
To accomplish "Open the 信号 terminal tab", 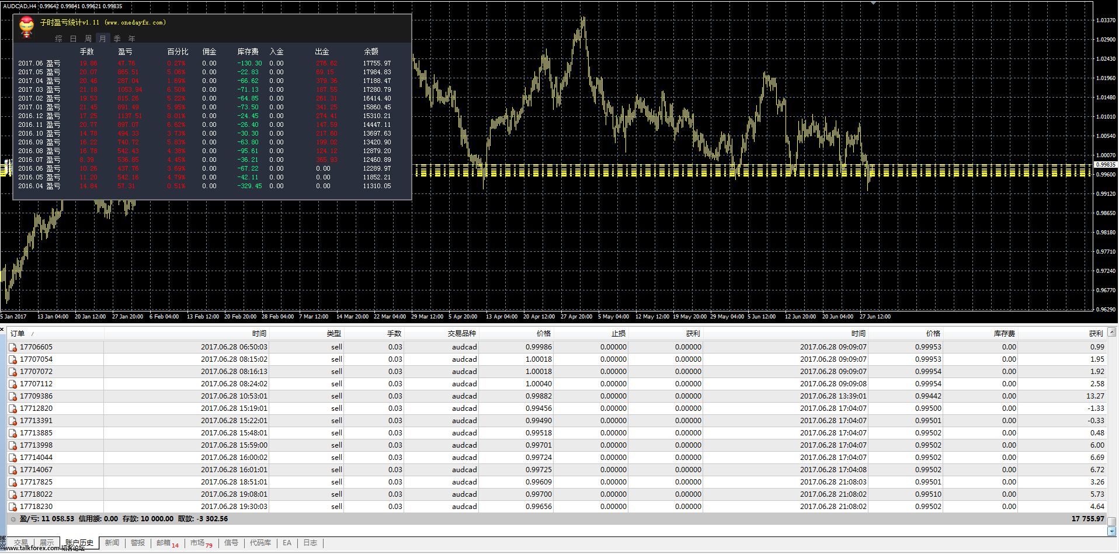I will [231, 543].
